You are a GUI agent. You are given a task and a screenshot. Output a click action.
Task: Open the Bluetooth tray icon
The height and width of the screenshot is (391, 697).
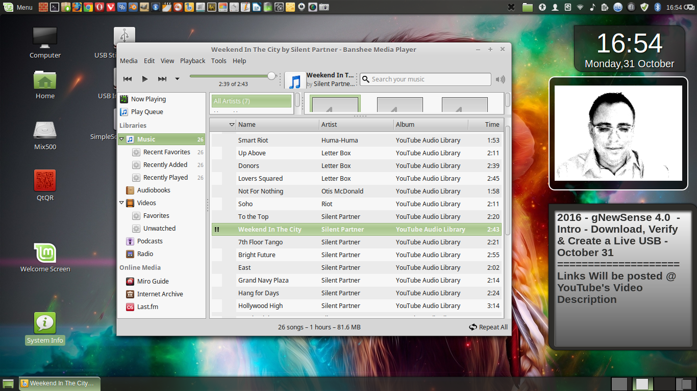click(658, 7)
